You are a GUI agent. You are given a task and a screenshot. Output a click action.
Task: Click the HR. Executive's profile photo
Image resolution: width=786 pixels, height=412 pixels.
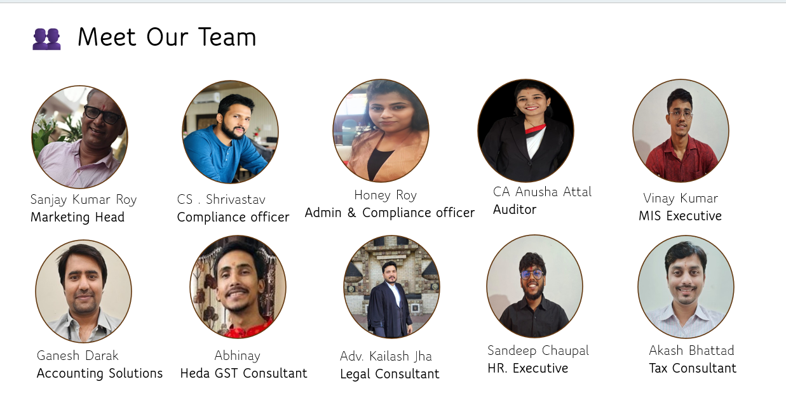[534, 286]
